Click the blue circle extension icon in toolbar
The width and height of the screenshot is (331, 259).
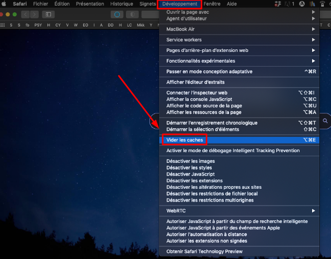pos(117,14)
